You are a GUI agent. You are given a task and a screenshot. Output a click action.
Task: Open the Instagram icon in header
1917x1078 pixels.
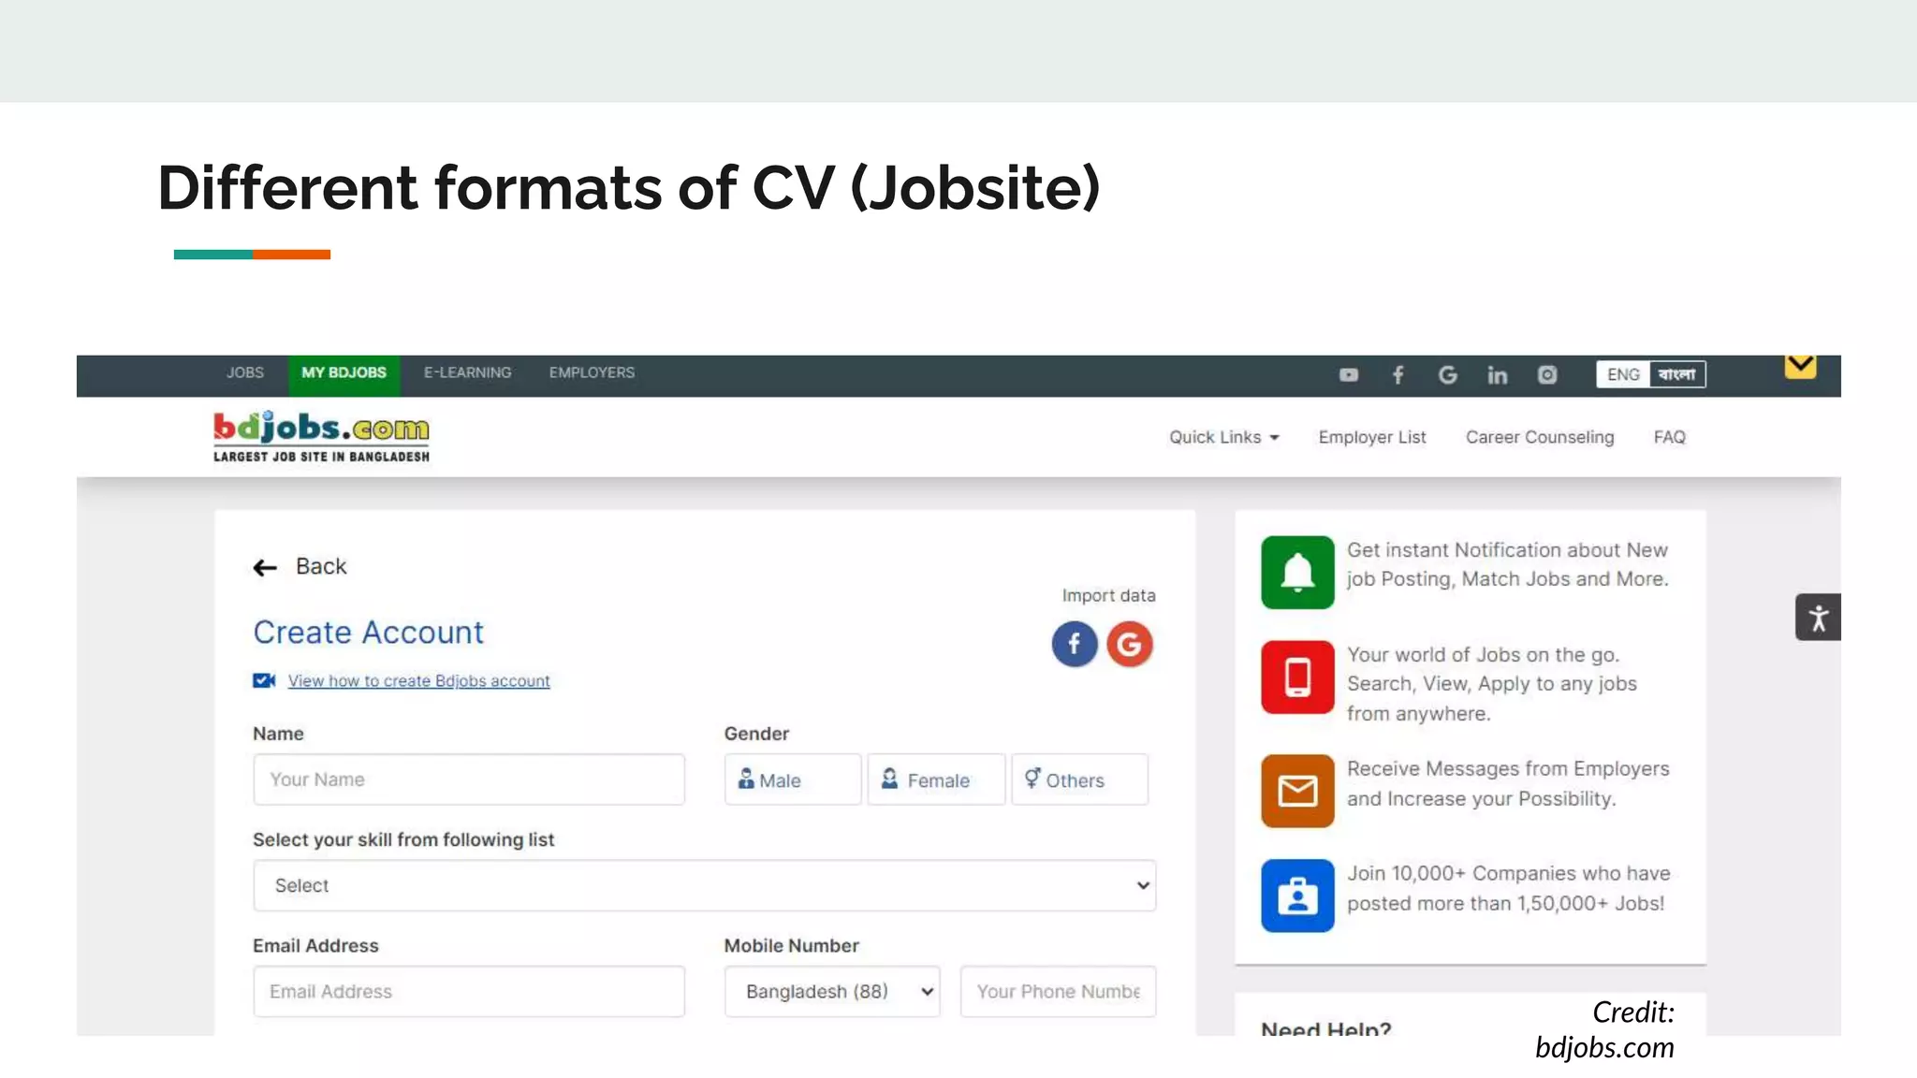pos(1547,374)
